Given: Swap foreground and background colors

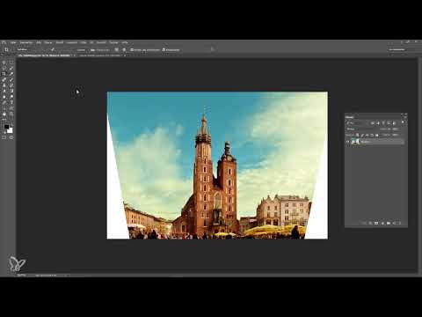Looking at the screenshot, I should [x=11, y=125].
